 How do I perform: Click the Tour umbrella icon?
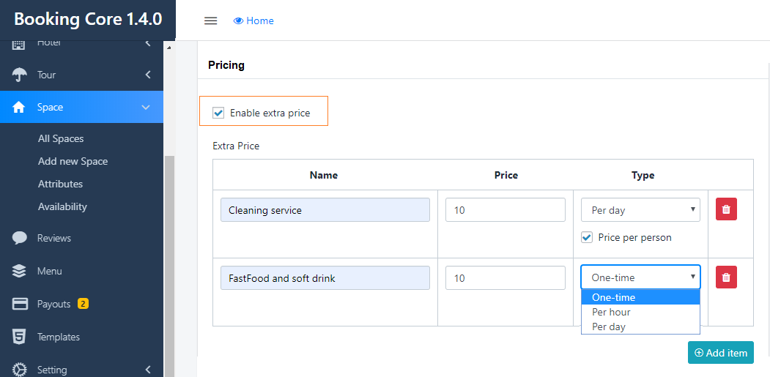[x=20, y=75]
